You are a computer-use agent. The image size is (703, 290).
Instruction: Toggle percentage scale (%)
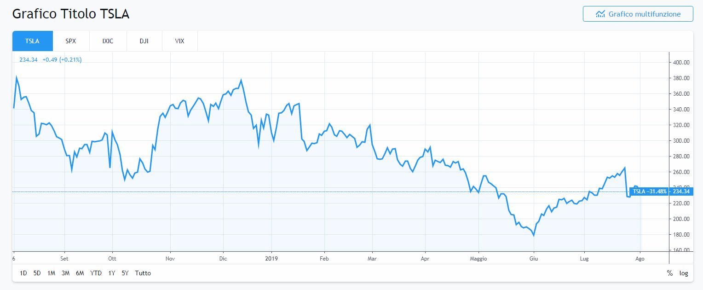point(669,273)
